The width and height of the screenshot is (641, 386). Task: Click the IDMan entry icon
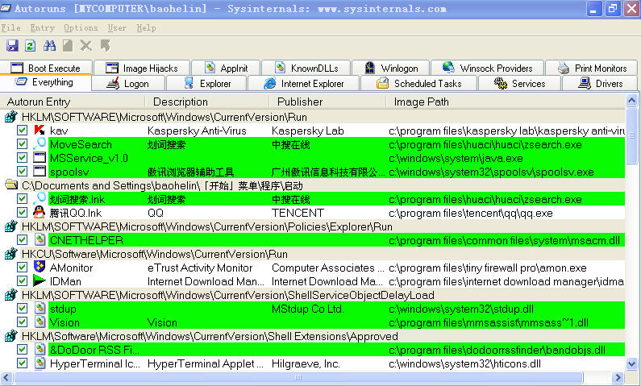tap(40, 281)
